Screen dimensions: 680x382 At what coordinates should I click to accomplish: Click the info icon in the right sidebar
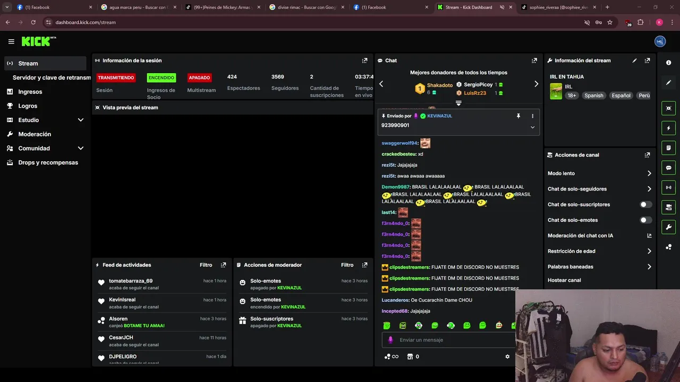(668, 63)
